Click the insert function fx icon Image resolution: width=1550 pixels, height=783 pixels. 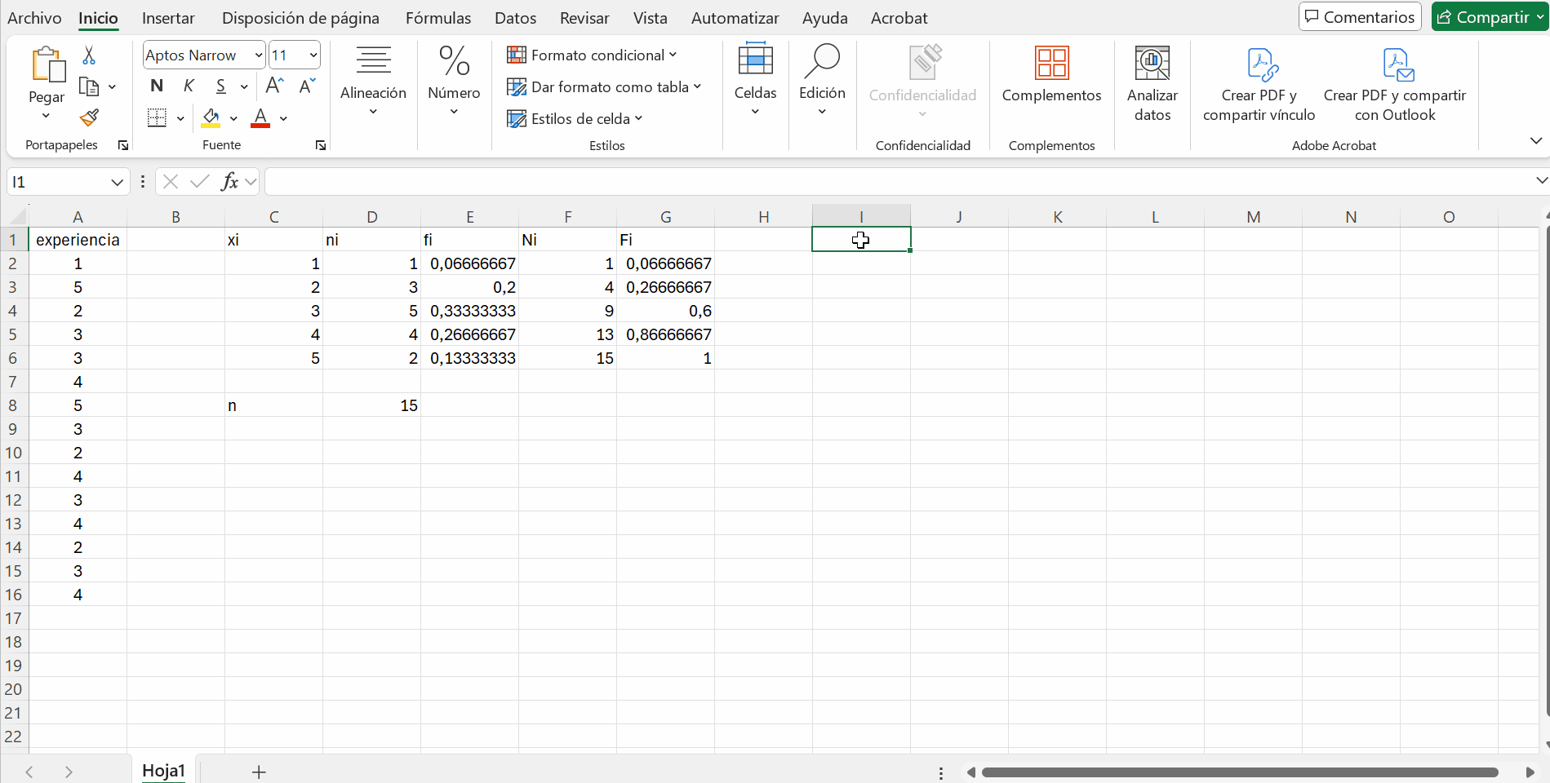point(230,181)
